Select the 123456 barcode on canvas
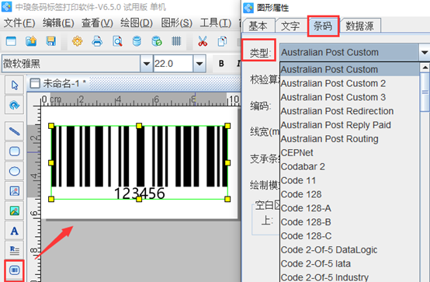Image resolution: width=430 pixels, height=282 pixels. (139, 162)
